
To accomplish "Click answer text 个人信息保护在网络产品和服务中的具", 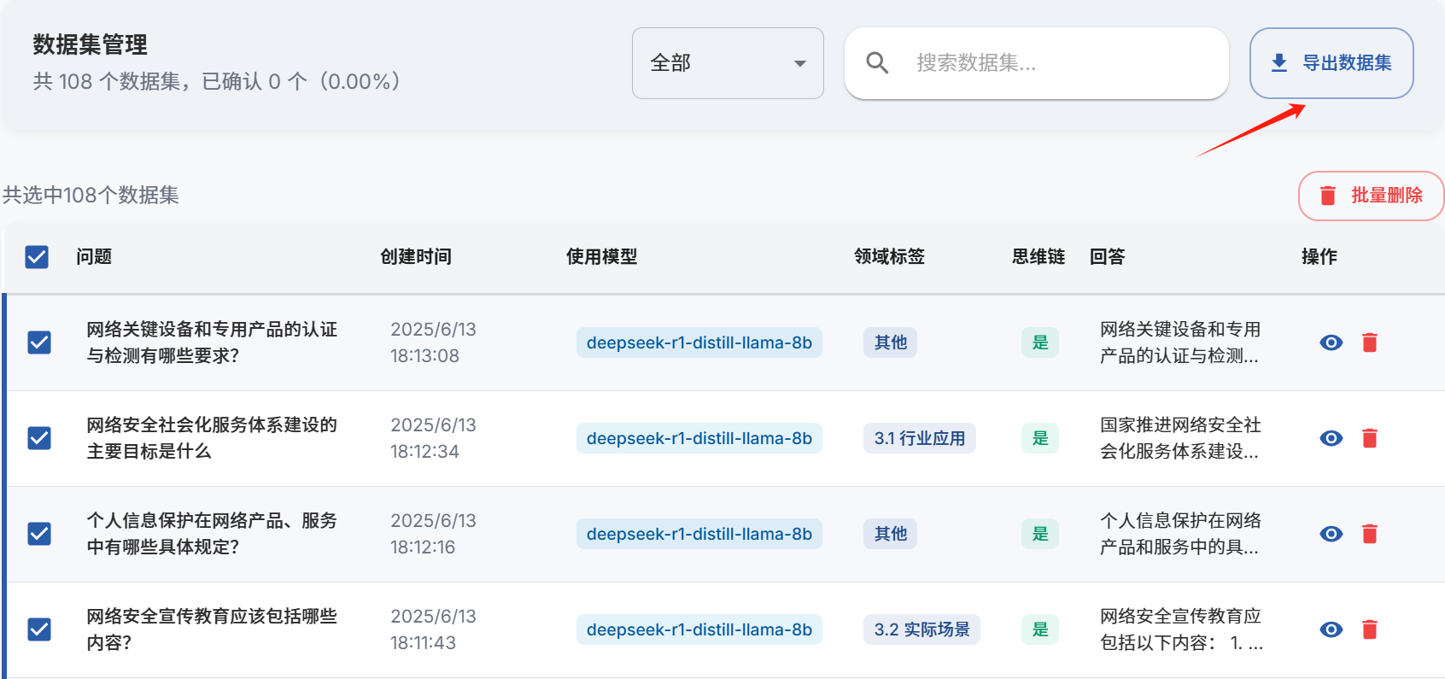I will tap(1180, 534).
